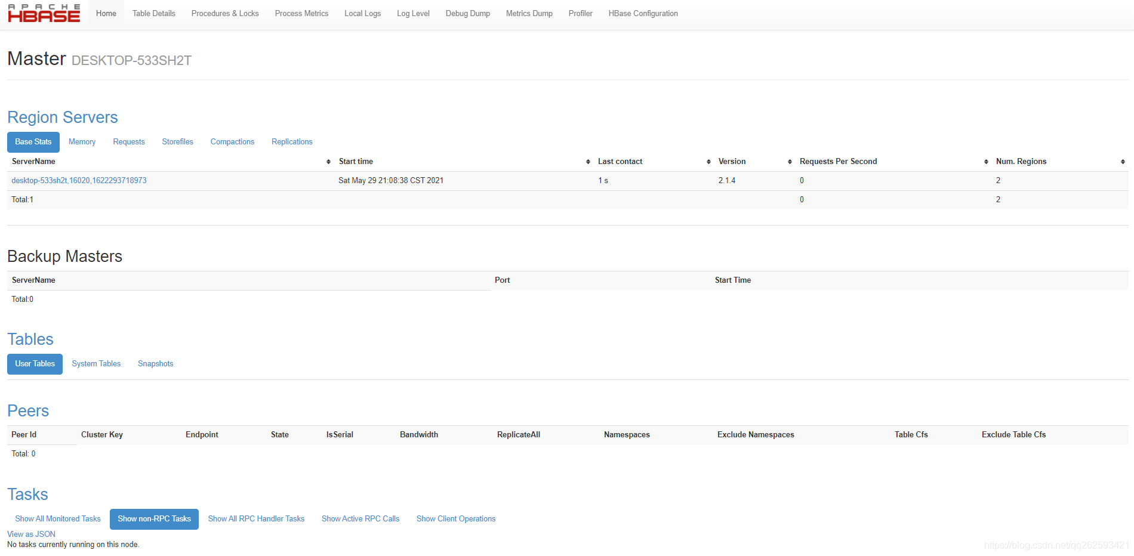Click the Exclude Table Cfs column header
Image resolution: width=1134 pixels, height=556 pixels.
[1013, 435]
